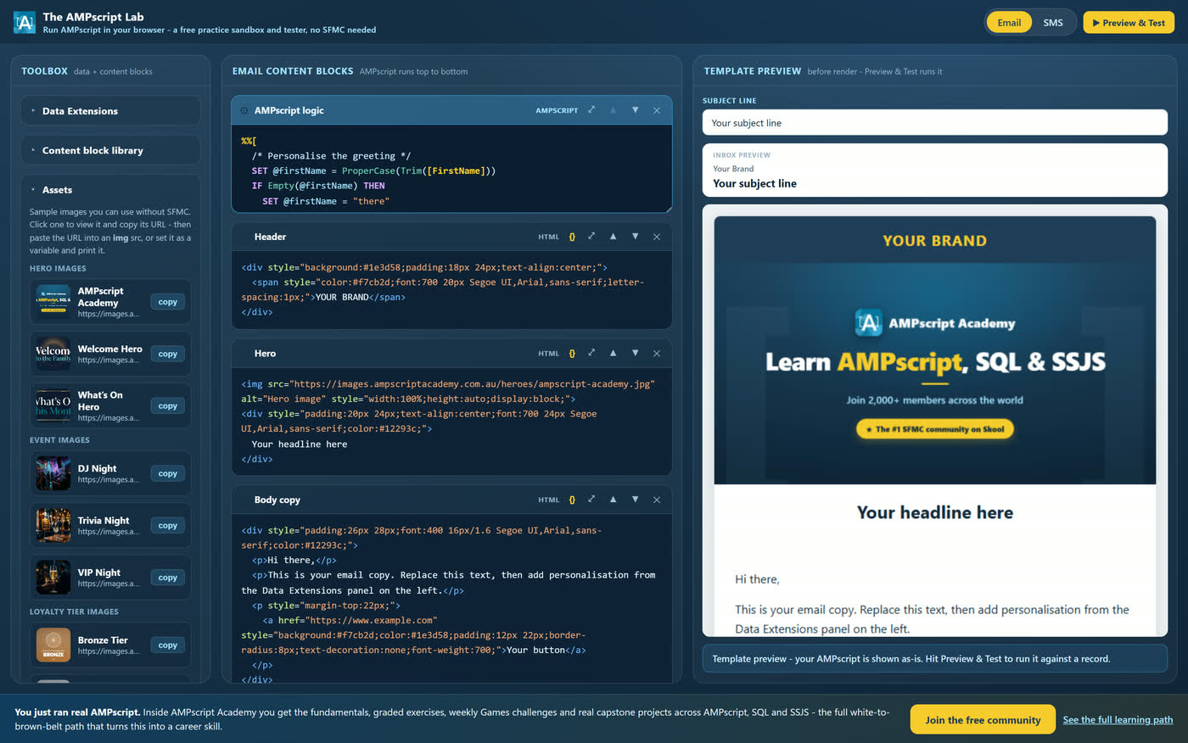Click the 'VIP Night' asset name
1188x743 pixels.
pos(99,573)
